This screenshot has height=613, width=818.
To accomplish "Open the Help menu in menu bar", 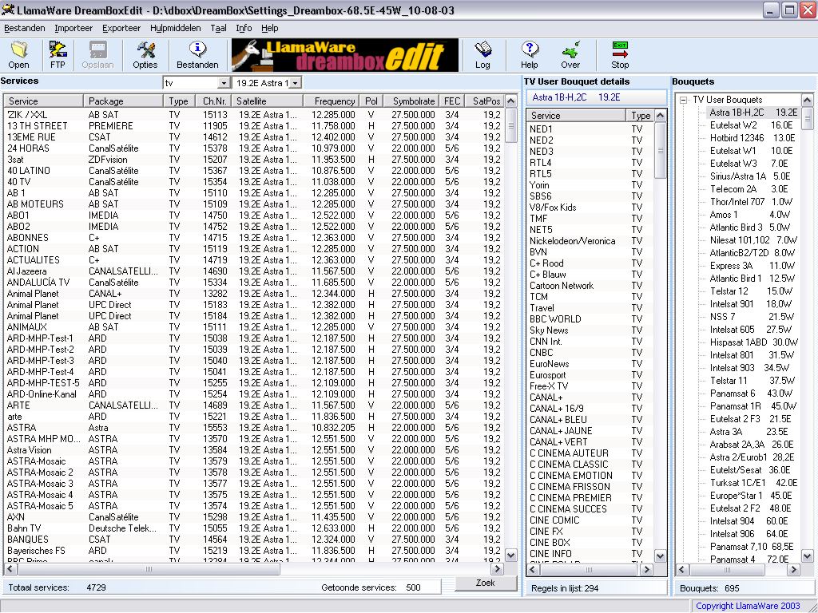I will [x=270, y=28].
